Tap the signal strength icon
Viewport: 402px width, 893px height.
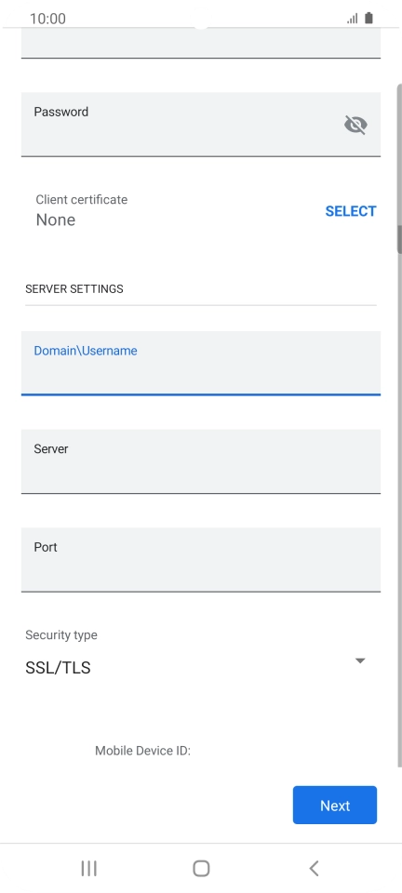[353, 19]
